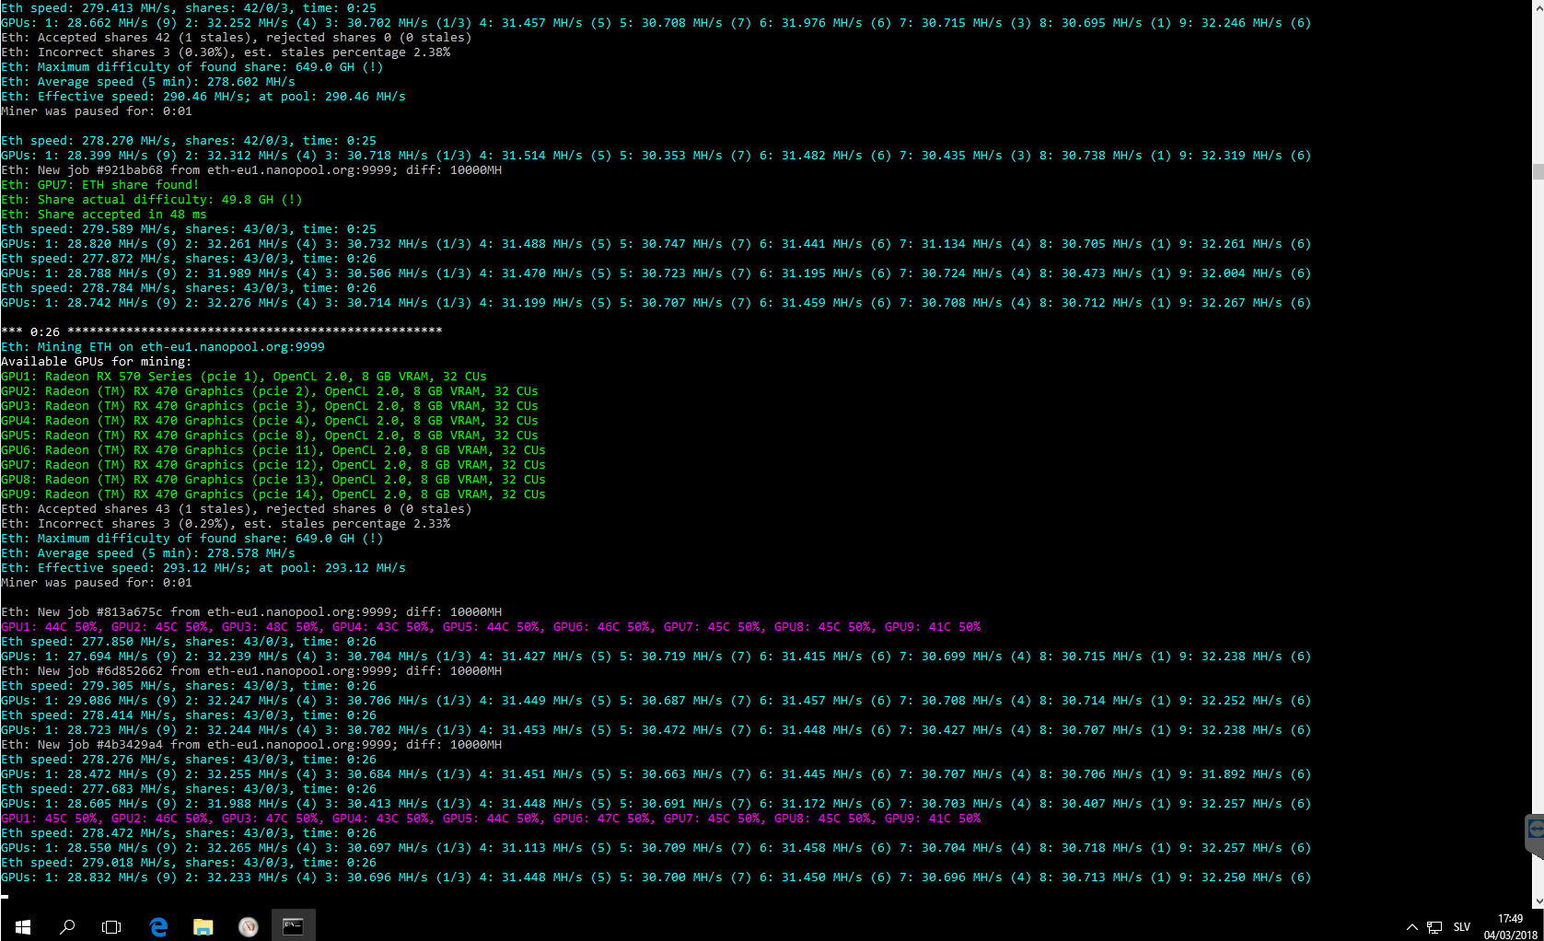Click the vertical scrollbar thumb
The height and width of the screenshot is (941, 1544).
(1538, 171)
